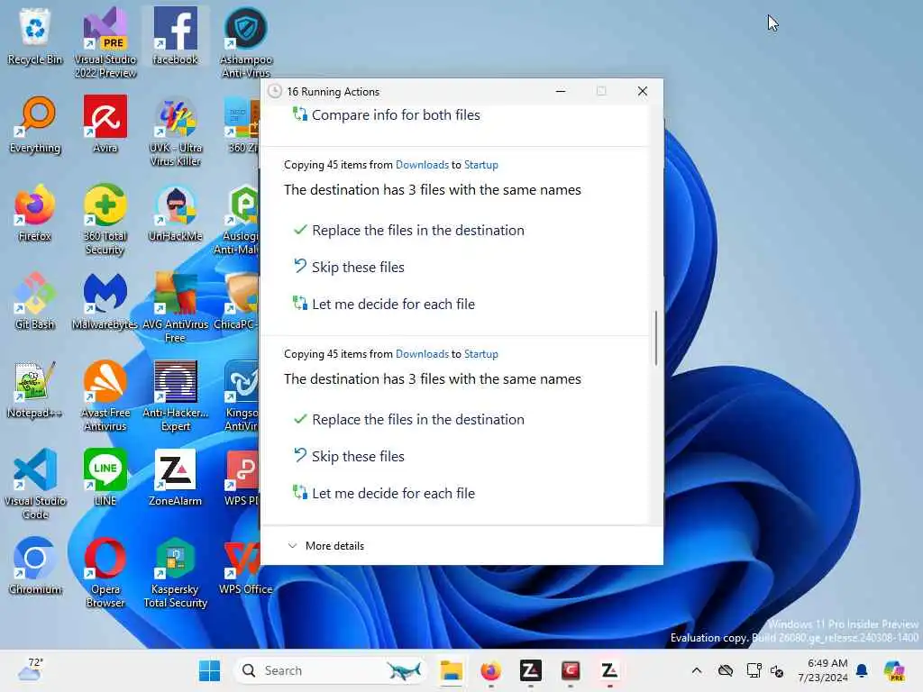Image resolution: width=923 pixels, height=692 pixels.
Task: Click Compare info for both files
Action: tap(386, 114)
